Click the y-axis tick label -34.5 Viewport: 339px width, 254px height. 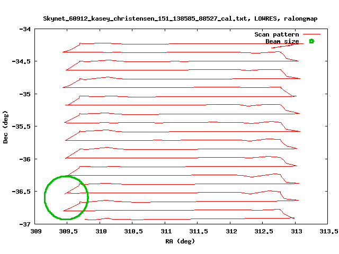tap(21, 61)
